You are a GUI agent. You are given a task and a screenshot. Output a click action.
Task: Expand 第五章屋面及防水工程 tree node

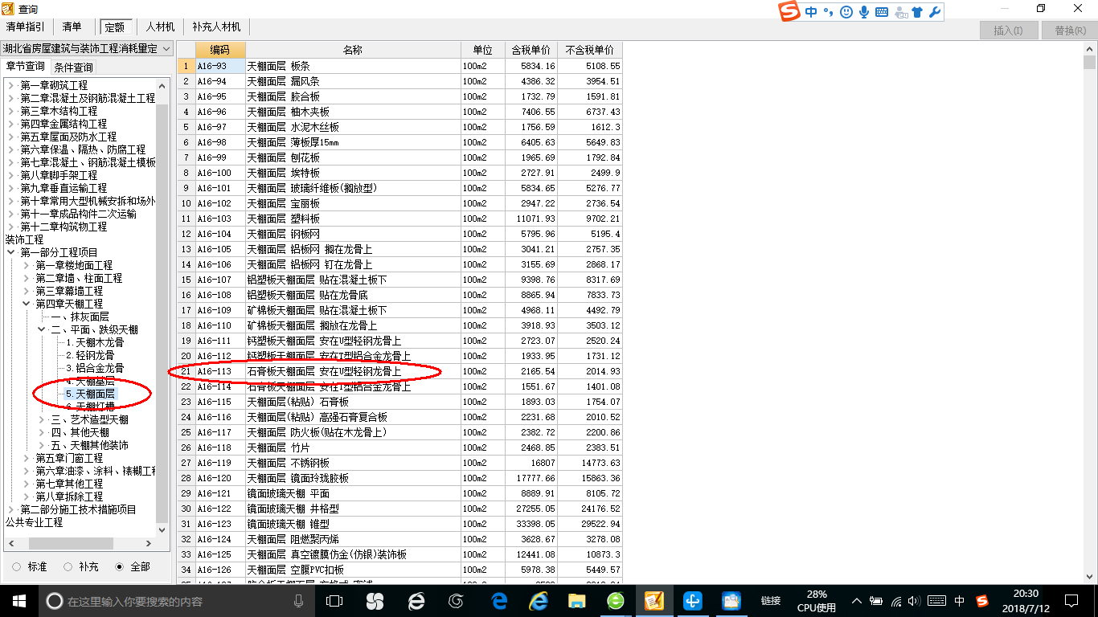(10, 137)
